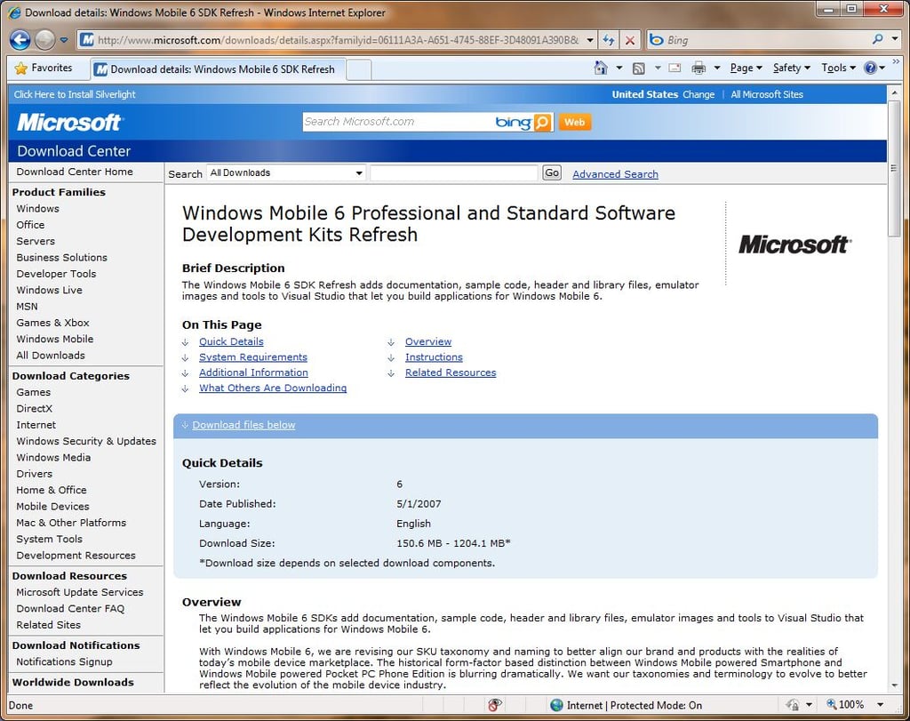Jump to Overview section link
Viewport: 910px width, 721px height.
(x=428, y=341)
